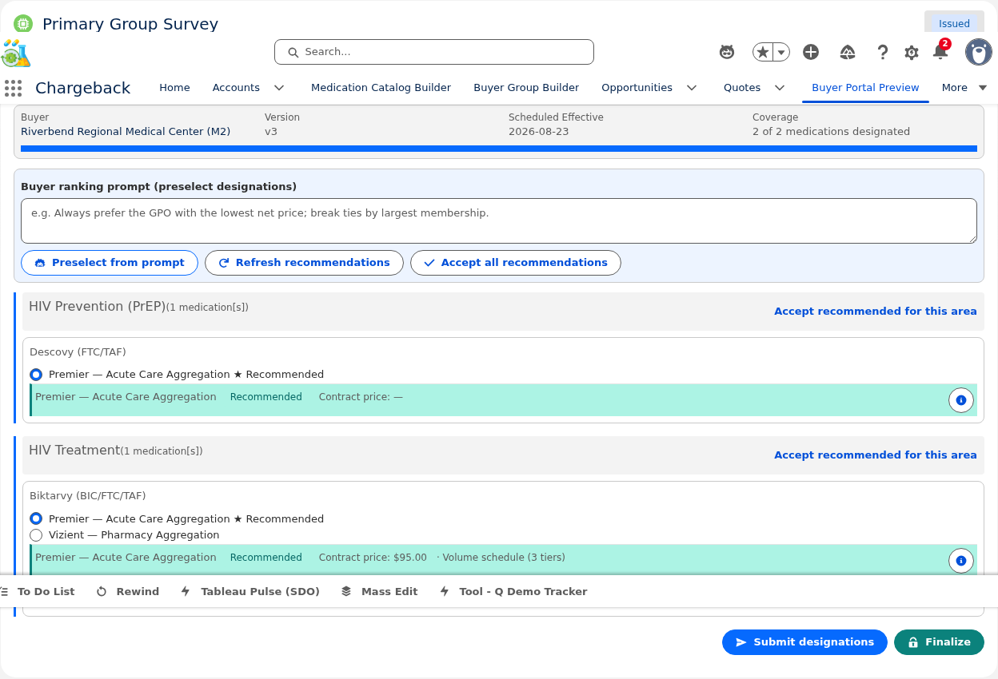Viewport: 998px width, 679px height.
Task: Click the cat face icon in header
Action: pos(727,52)
